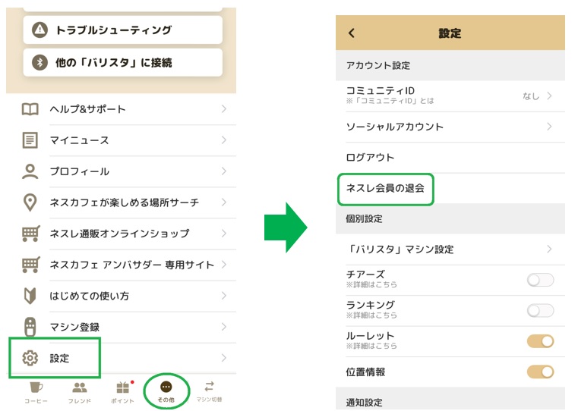Tap the ネスカフェが楽しめる場所サーチ label

coord(125,202)
